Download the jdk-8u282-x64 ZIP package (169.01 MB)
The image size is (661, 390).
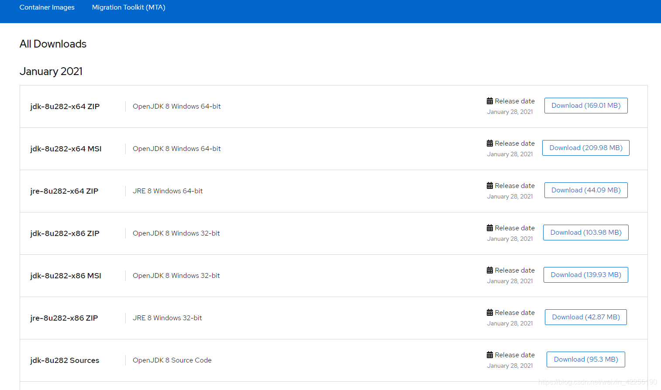586,105
